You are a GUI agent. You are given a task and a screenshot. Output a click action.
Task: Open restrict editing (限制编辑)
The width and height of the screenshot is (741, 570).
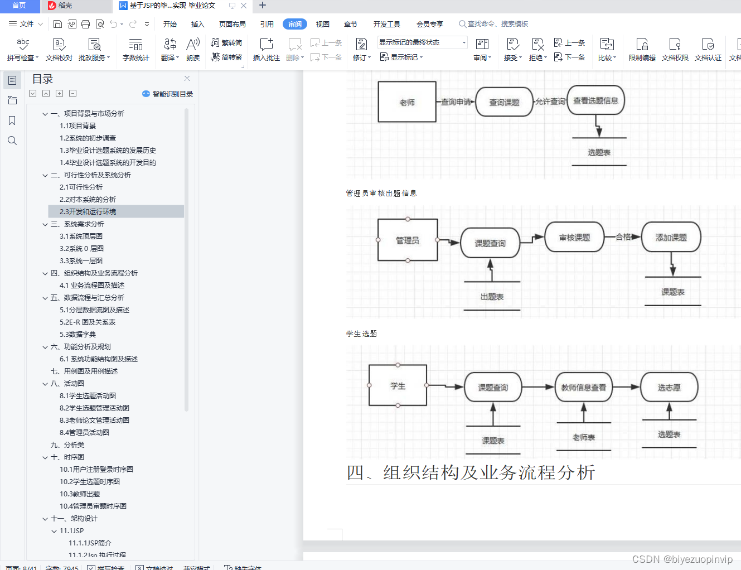tap(642, 49)
